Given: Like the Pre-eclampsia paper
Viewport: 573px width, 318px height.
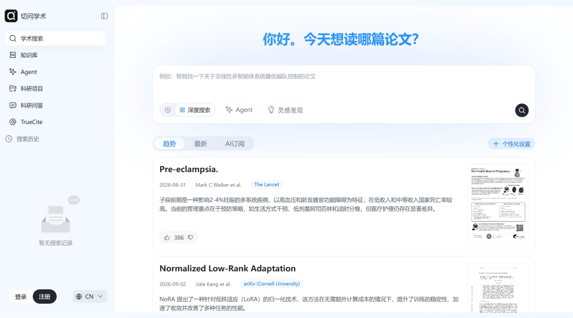Looking at the screenshot, I should [167, 237].
